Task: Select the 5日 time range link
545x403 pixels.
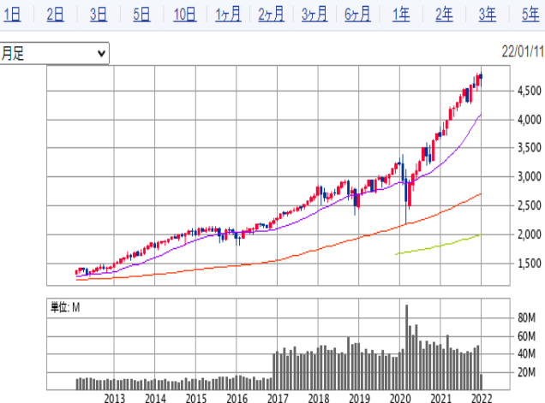Action: [x=141, y=15]
